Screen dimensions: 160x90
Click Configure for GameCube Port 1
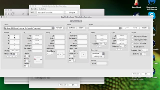[x=71, y=12]
